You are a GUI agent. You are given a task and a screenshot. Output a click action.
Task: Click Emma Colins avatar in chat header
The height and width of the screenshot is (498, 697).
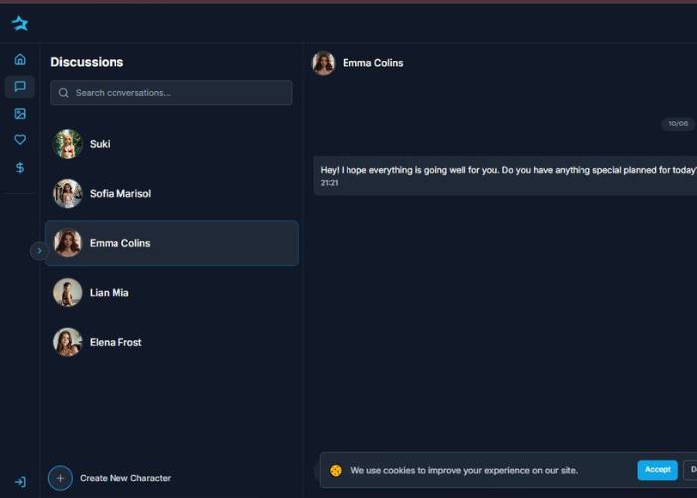[323, 63]
